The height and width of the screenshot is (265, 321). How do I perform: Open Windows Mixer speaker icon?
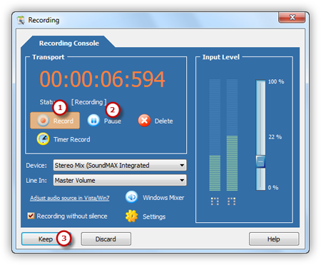[x=131, y=197]
